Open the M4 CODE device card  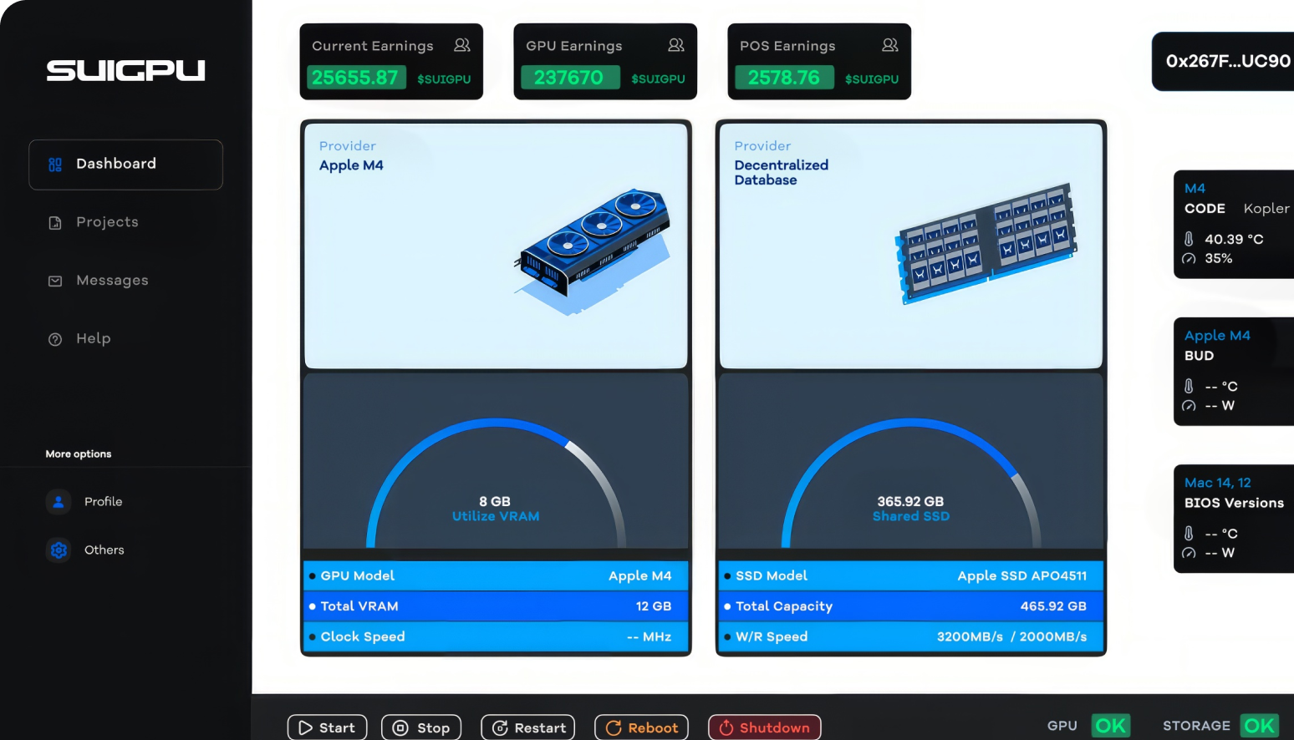1234,224
